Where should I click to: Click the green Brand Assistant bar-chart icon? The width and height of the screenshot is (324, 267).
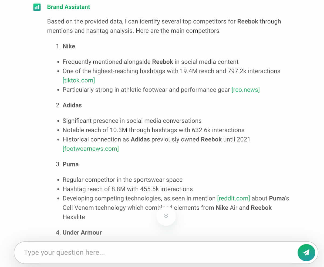(x=37, y=7)
